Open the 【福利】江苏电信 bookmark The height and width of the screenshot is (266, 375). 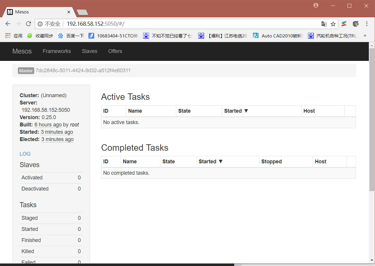[x=223, y=36]
